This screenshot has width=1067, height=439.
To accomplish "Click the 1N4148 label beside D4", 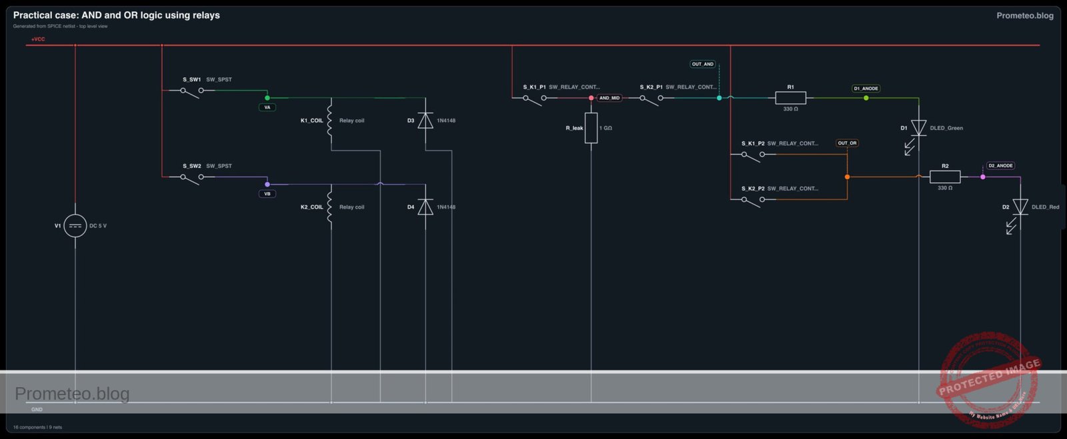I will 446,207.
